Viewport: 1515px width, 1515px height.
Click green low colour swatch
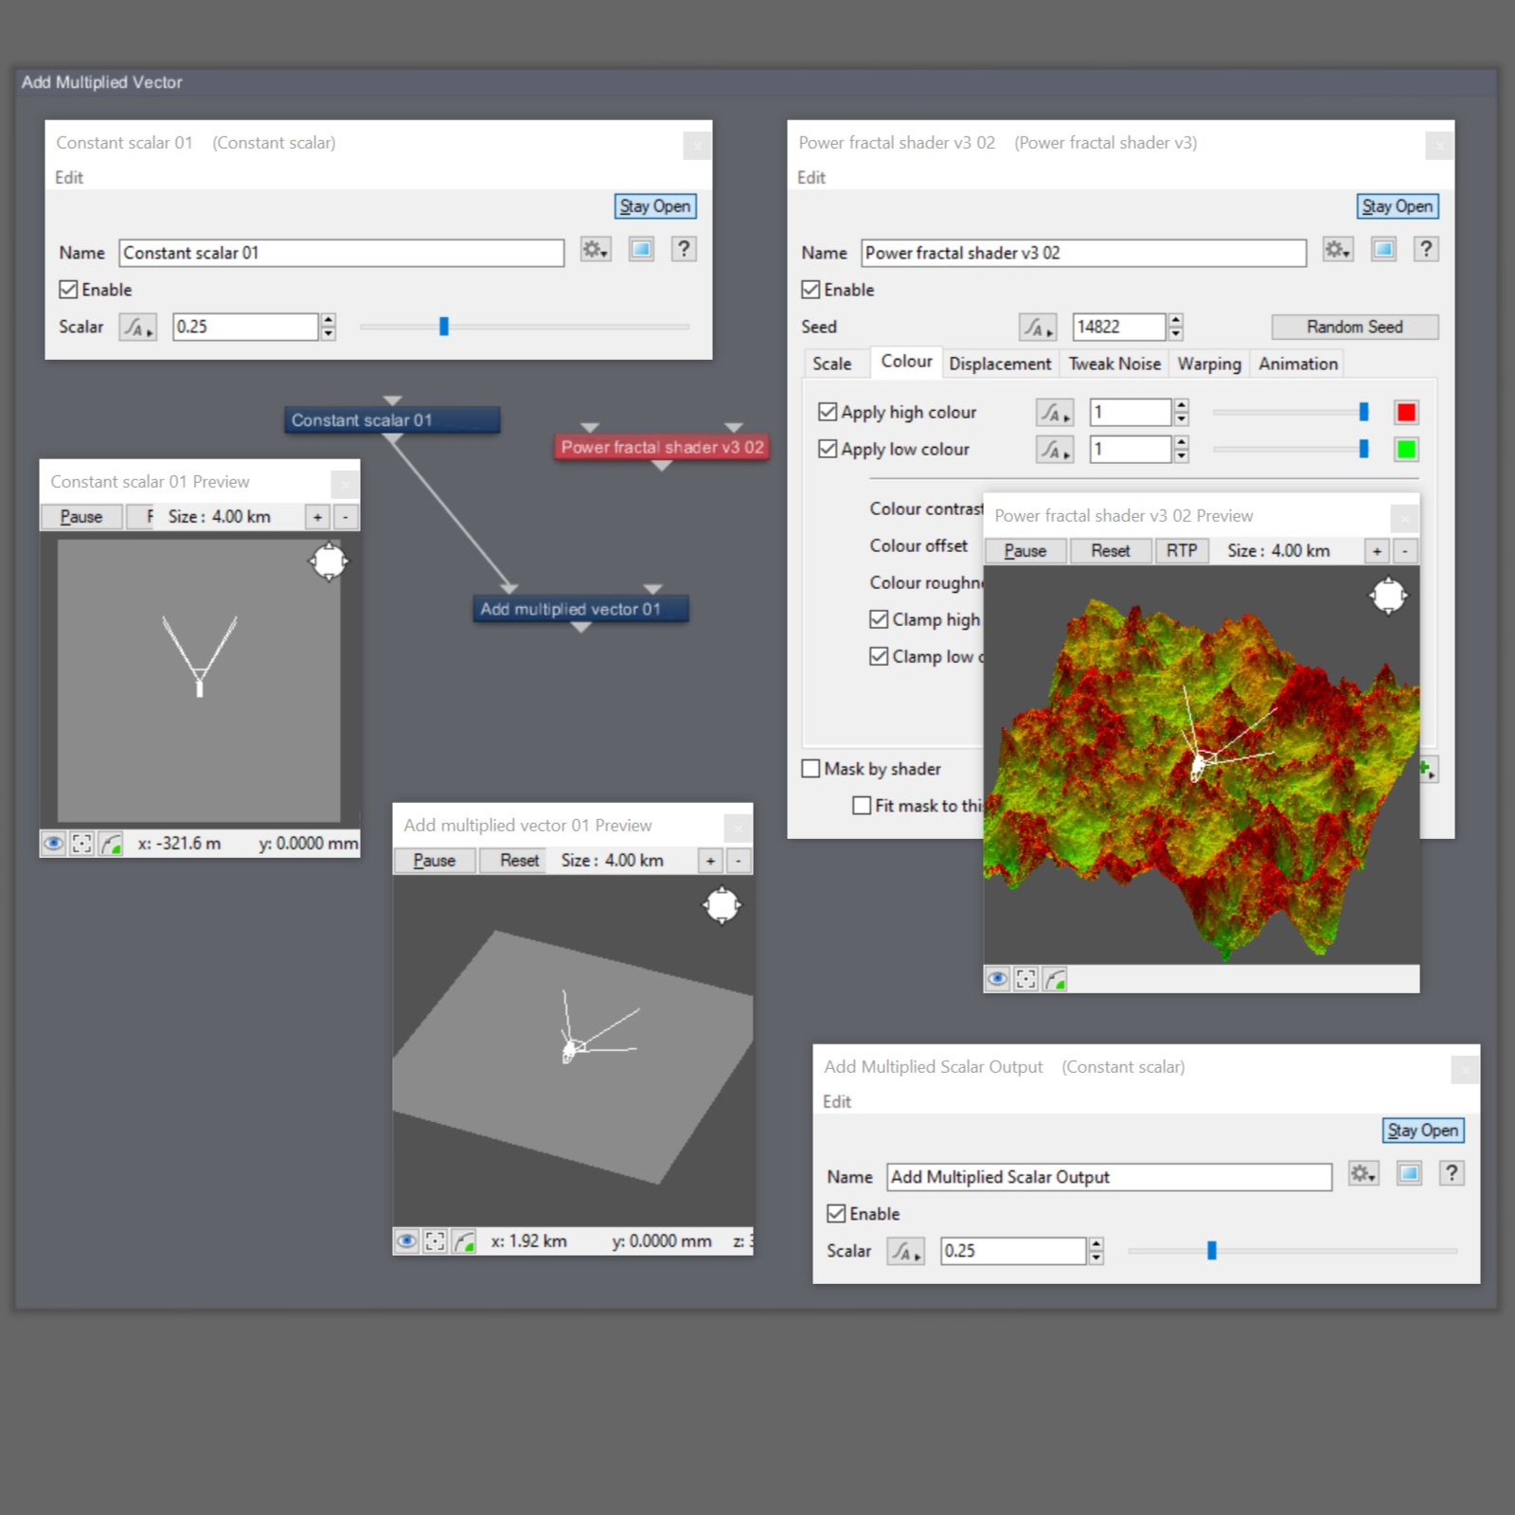(1406, 450)
